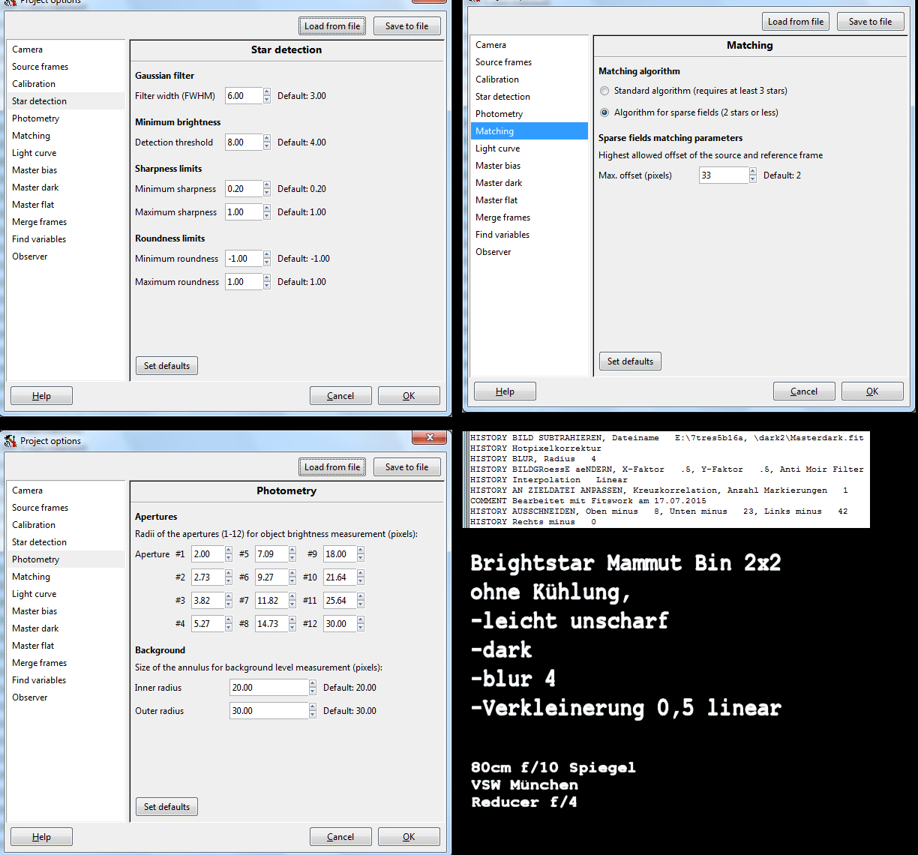The height and width of the screenshot is (855, 918).
Task: Increase Filter width (FWHM) spinner value
Action: pyautogui.click(x=267, y=92)
